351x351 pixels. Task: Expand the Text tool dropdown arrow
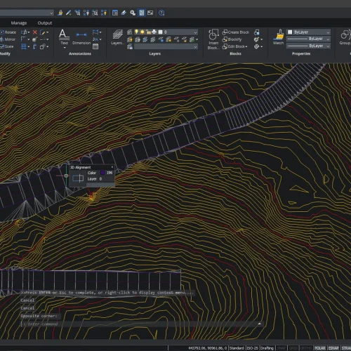pyautogui.click(x=65, y=48)
